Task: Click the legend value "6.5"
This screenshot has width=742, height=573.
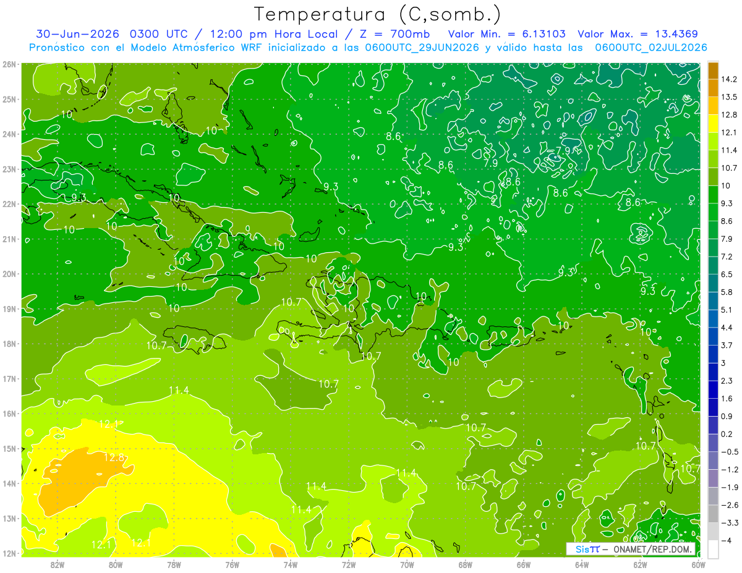Action: [x=728, y=274]
